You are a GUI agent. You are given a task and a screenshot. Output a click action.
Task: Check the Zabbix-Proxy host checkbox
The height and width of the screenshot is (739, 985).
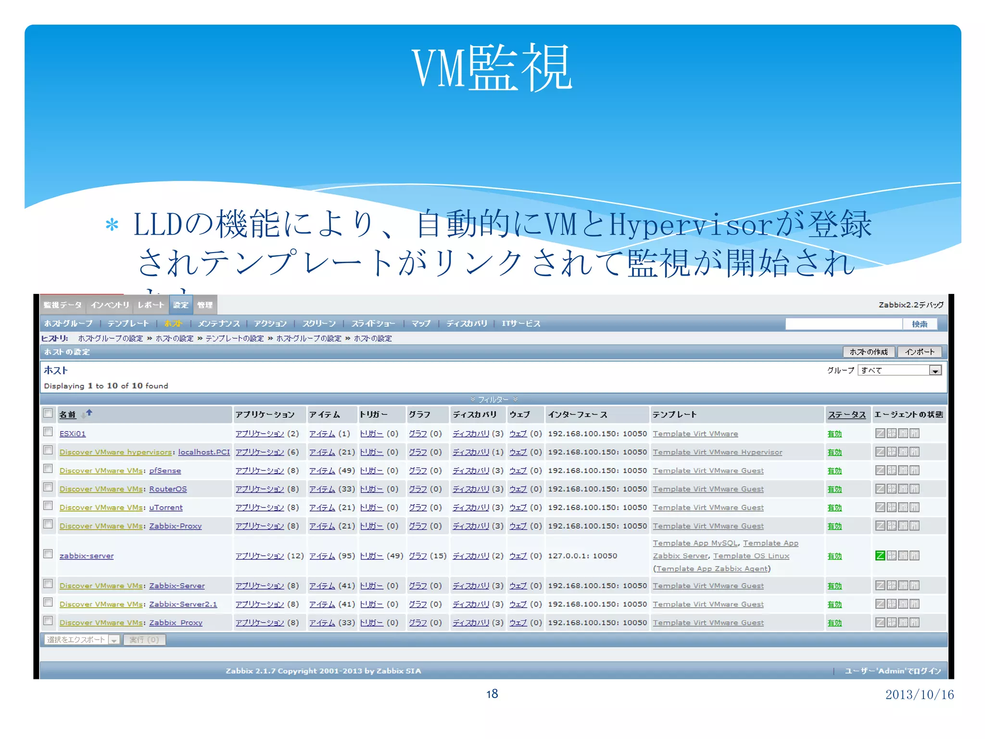[x=48, y=524]
